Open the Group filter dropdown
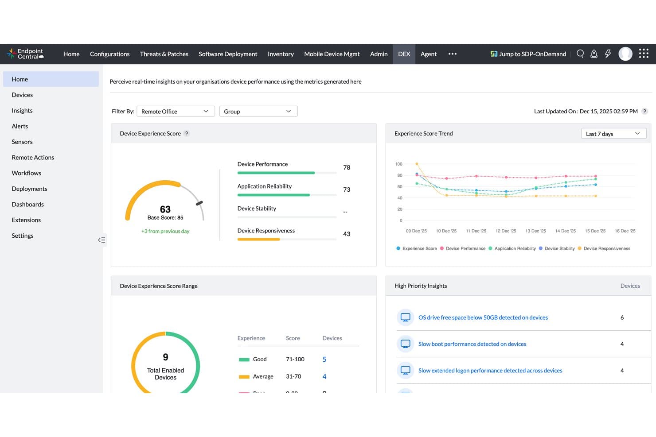This screenshot has height=437, width=656. point(258,111)
